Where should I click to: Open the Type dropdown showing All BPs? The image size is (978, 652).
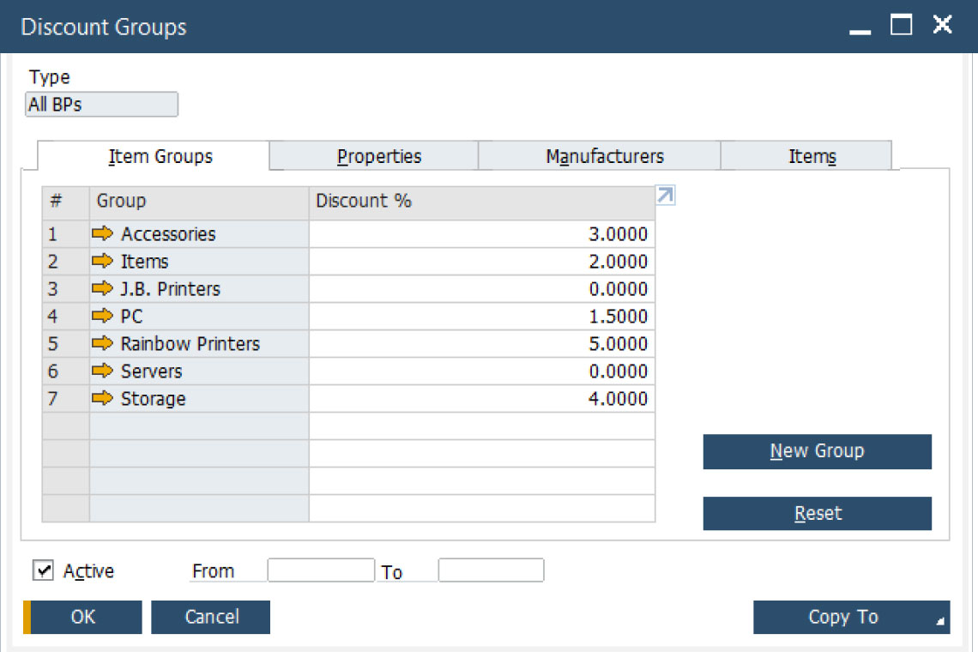101,105
